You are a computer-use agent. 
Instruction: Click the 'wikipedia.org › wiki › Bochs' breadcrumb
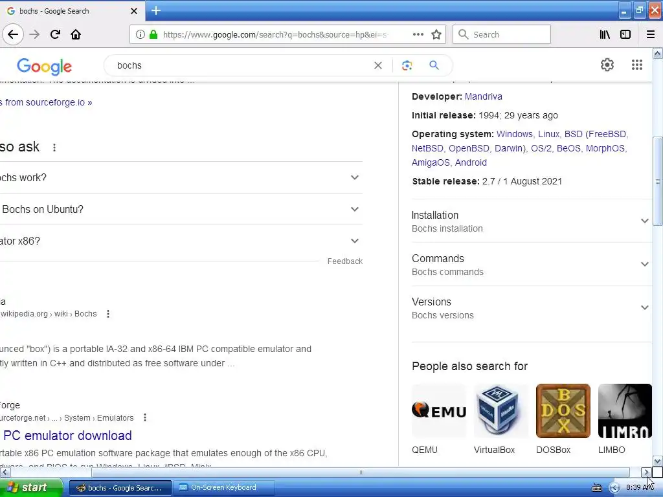coord(48,314)
